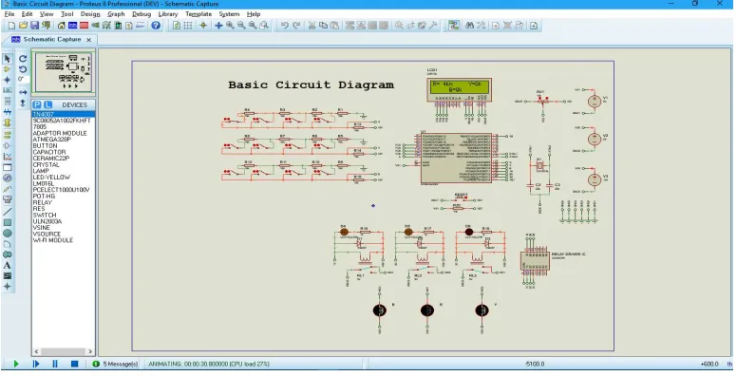Play the simulation
The height and width of the screenshot is (376, 737).
coord(16,364)
